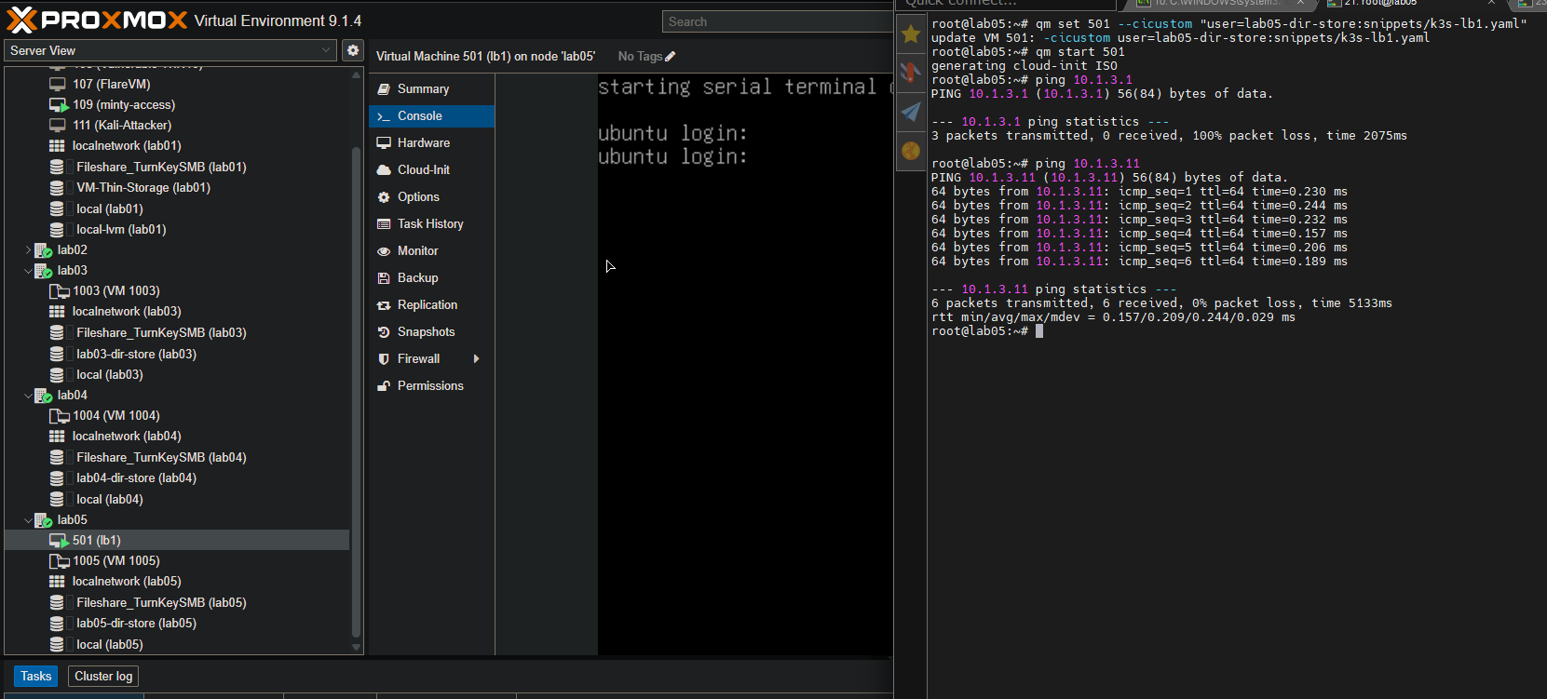Click the paper plane Macros sidebar icon
This screenshot has height=699, width=1547.
[911, 112]
